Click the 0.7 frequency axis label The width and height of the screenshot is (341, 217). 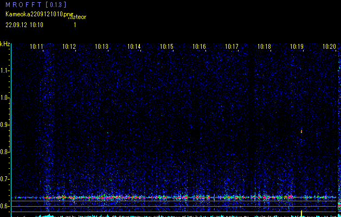[x=4, y=179]
